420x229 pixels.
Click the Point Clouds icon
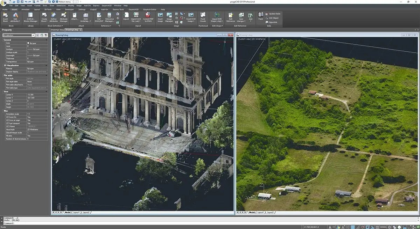203,17
